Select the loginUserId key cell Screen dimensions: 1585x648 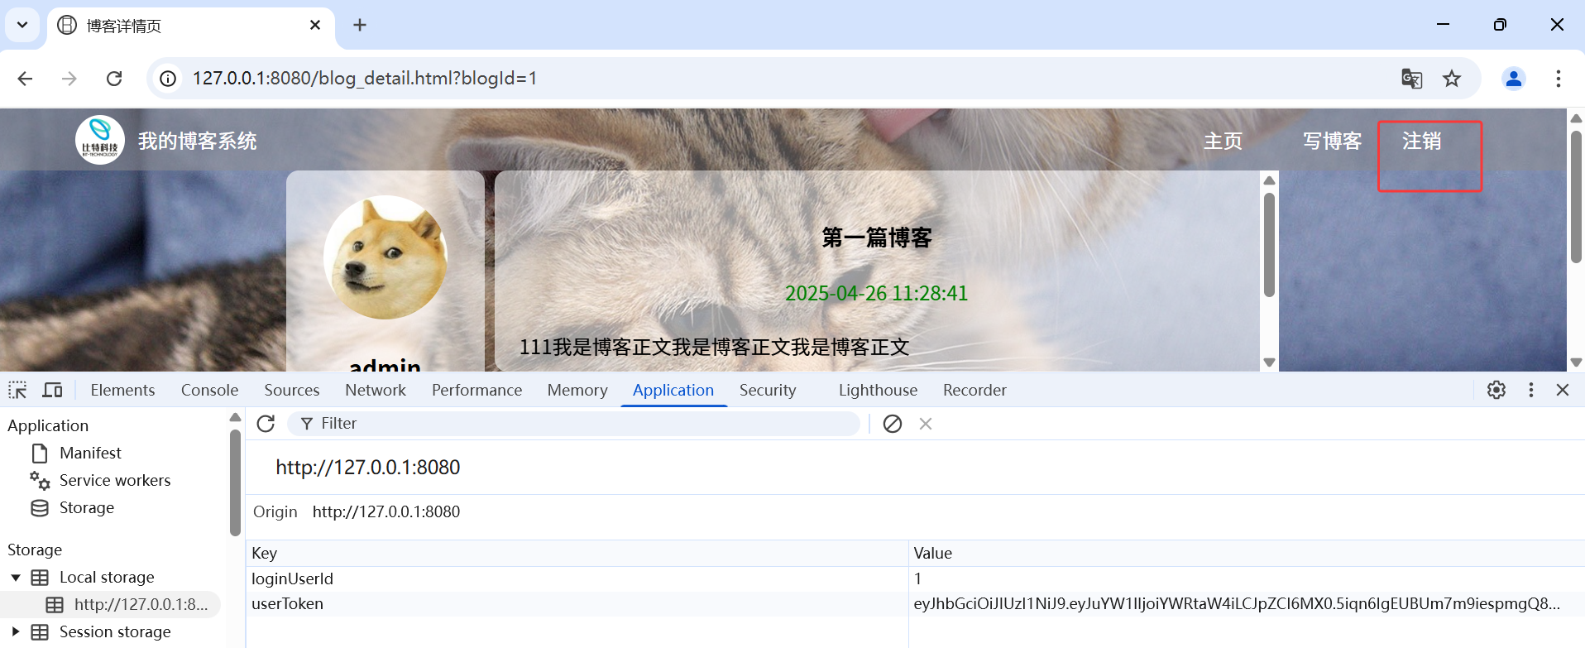click(x=577, y=578)
